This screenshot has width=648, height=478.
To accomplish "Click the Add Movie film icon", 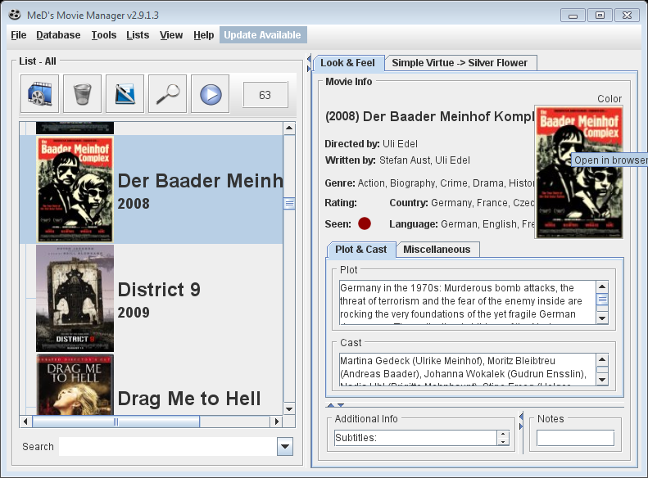I will click(39, 94).
